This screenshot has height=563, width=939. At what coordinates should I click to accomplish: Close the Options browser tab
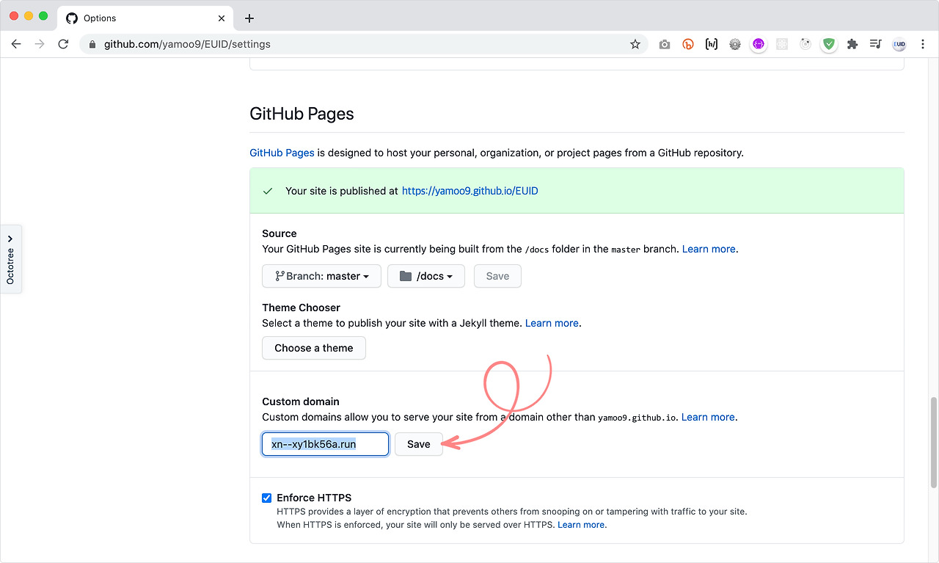click(x=222, y=18)
